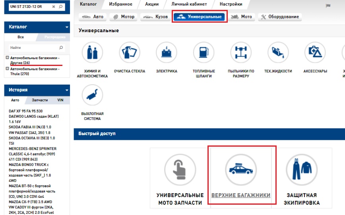
Task: Open the Топливные шланги fuel pump icon
Action: pyautogui.click(x=204, y=52)
